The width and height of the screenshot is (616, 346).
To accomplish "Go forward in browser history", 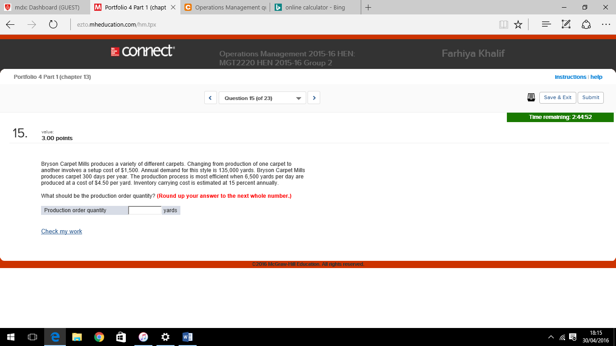I will (x=32, y=24).
